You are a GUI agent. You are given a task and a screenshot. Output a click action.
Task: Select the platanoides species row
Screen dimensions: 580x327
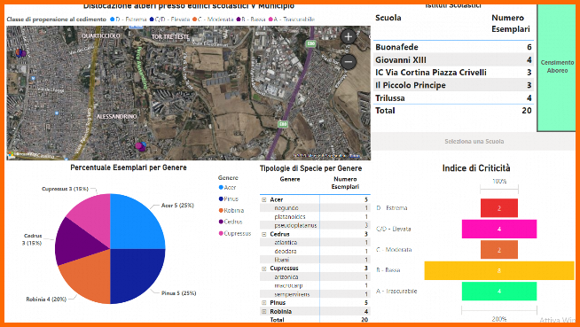315,217
